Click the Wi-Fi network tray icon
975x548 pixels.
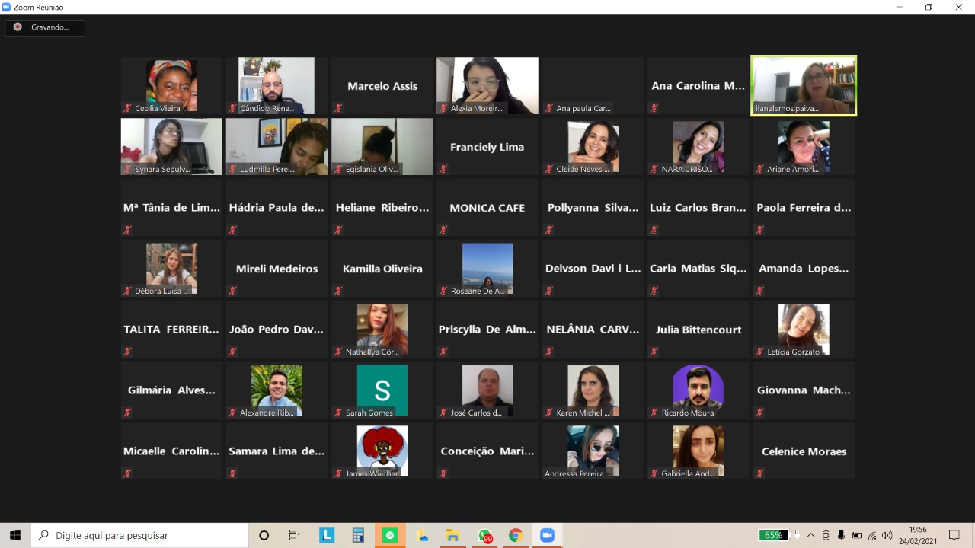(x=872, y=535)
